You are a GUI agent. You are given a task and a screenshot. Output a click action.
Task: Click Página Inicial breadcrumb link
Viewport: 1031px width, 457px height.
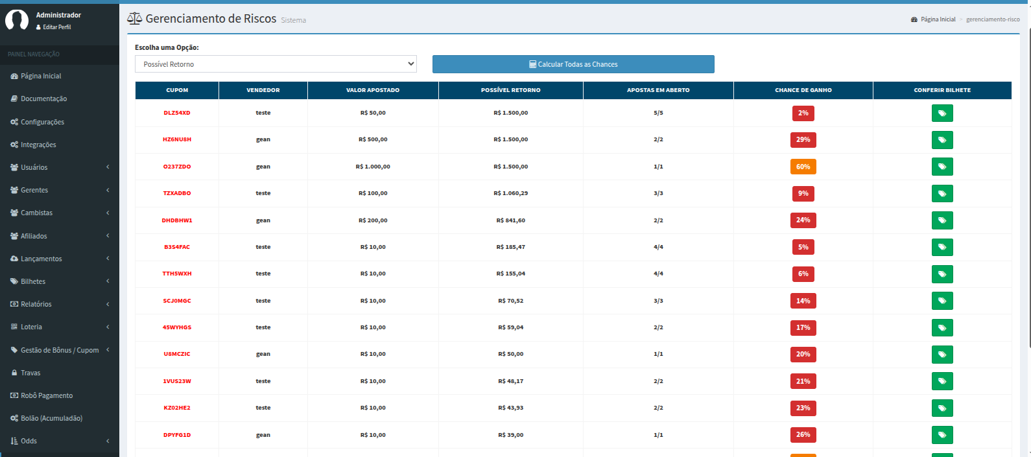coord(937,19)
